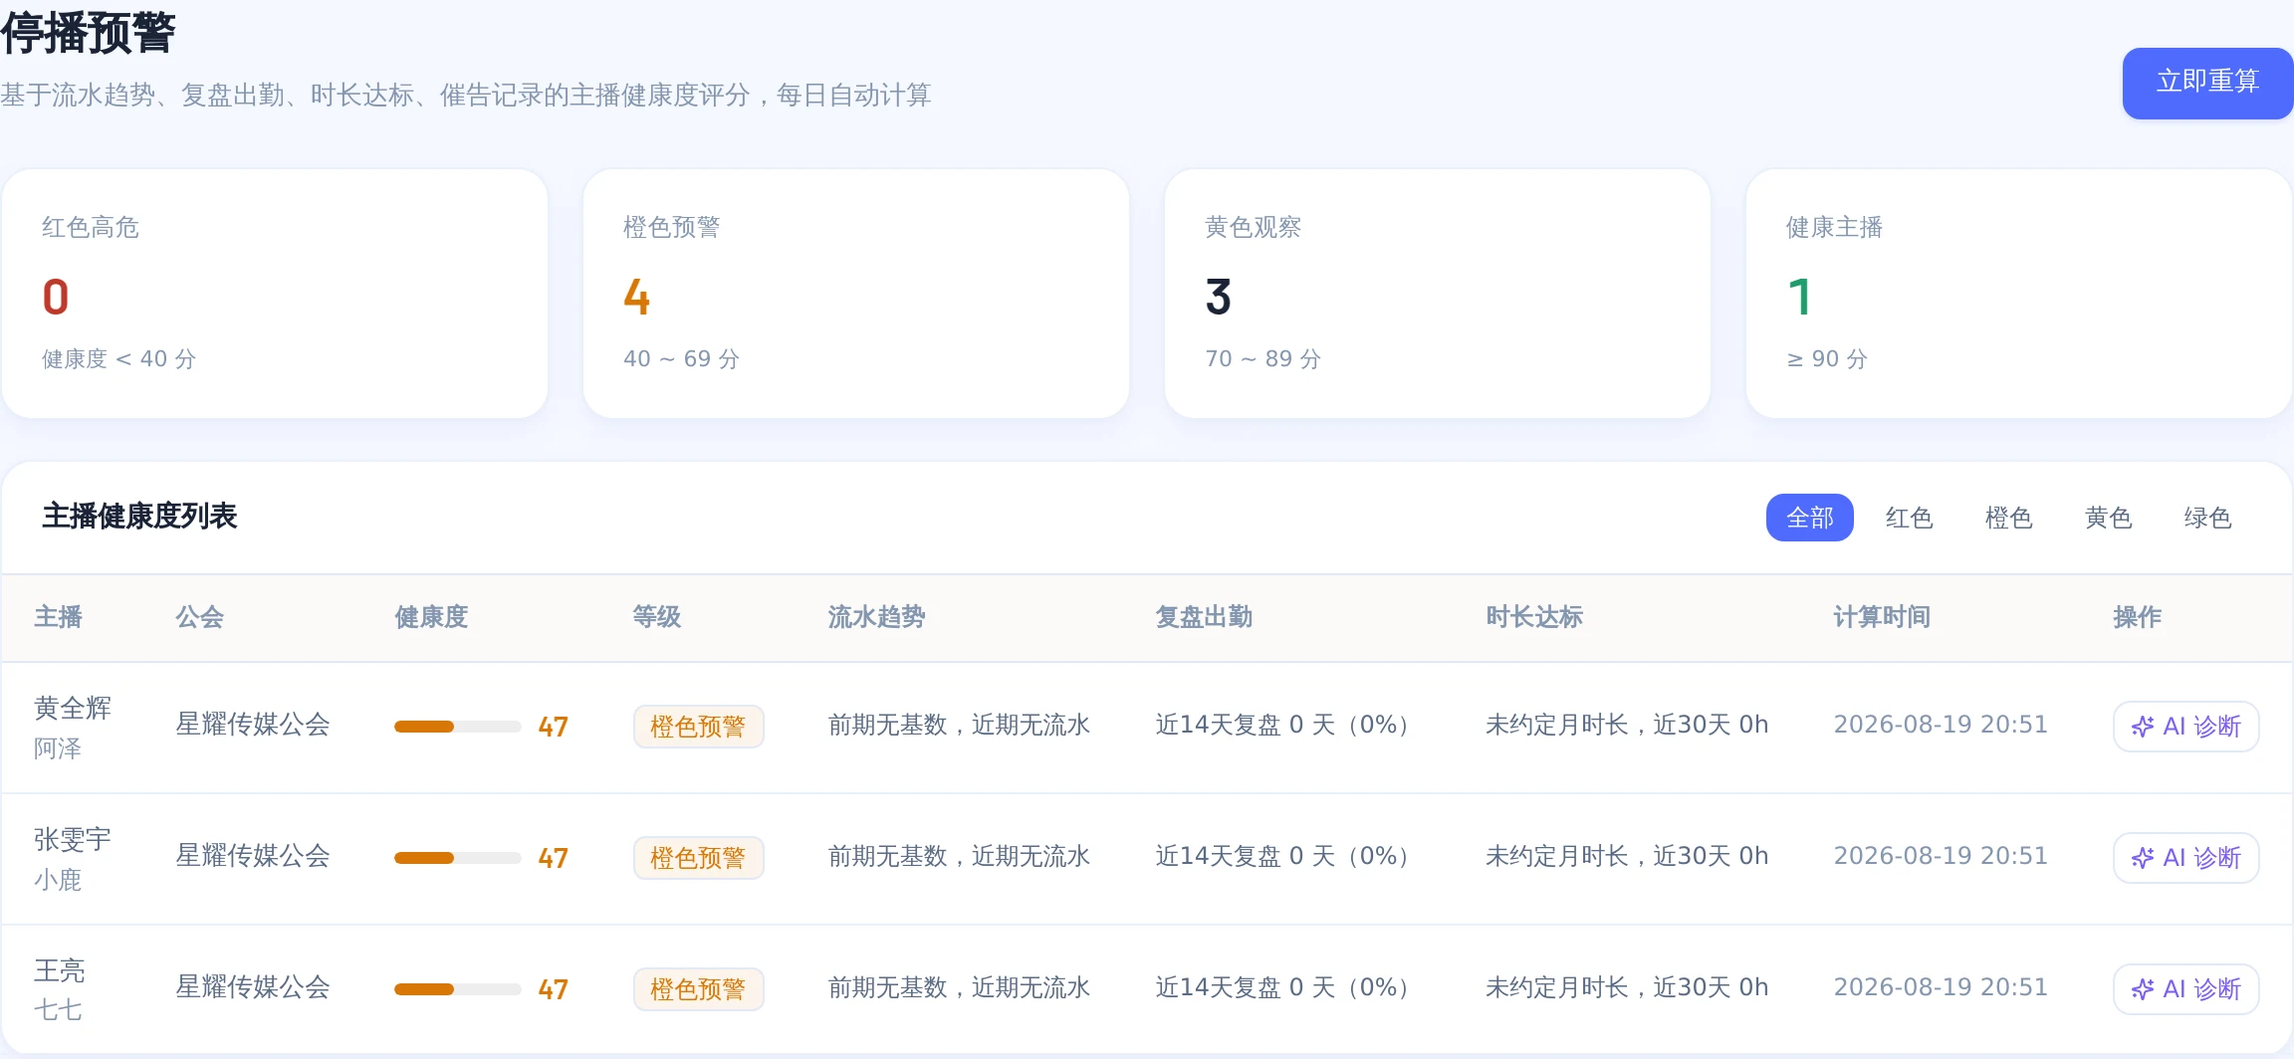Click the score 47 in 黄全辉's row
The width and height of the screenshot is (2294, 1059).
(554, 727)
